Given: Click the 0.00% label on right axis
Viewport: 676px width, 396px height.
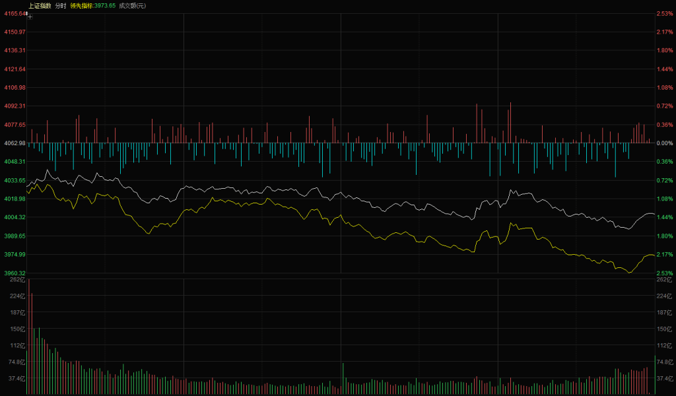Looking at the screenshot, I should point(664,143).
